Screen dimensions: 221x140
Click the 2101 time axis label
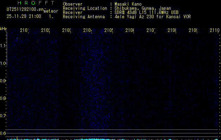[x=24, y=30]
